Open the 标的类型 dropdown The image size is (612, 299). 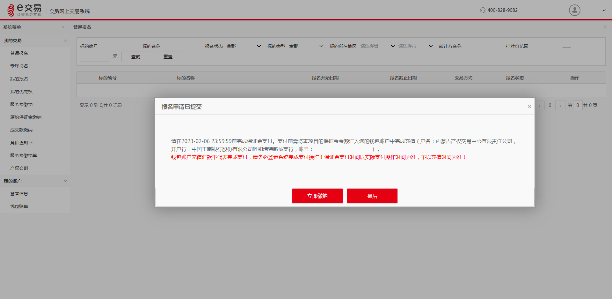click(x=307, y=46)
